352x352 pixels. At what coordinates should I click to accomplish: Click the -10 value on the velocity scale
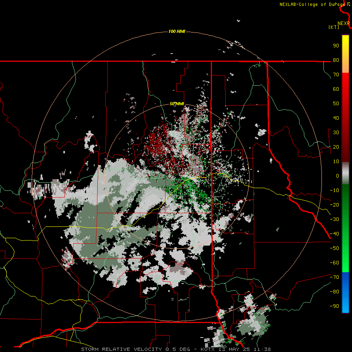[334, 190]
